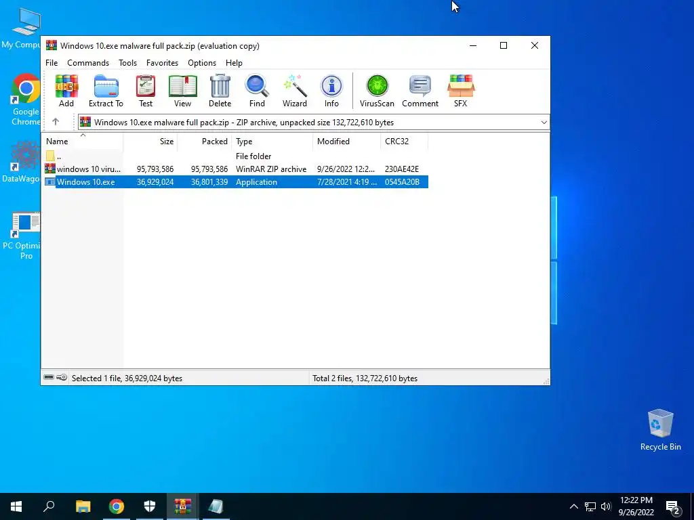
Task: Select the parent folder '..' row
Action: [x=235, y=156]
